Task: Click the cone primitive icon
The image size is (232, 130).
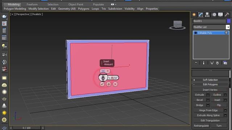Action: [x=4, y=106]
